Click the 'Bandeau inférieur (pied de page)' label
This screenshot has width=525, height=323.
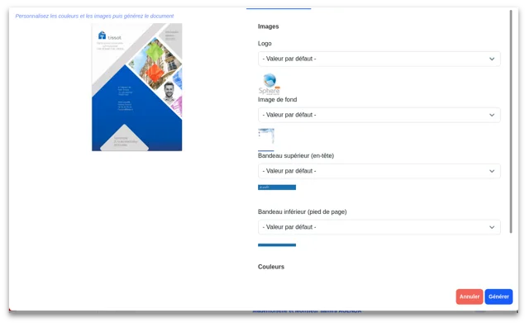pos(302,211)
